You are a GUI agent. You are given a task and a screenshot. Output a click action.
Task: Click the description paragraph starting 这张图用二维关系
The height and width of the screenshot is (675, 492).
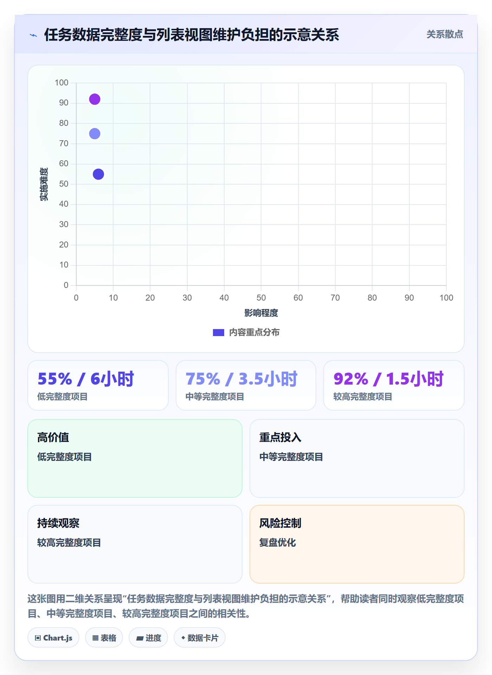click(246, 606)
